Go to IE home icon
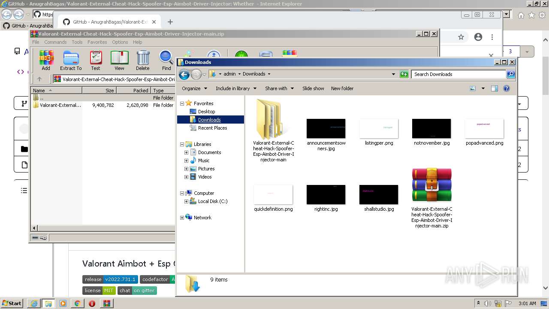 521,15
